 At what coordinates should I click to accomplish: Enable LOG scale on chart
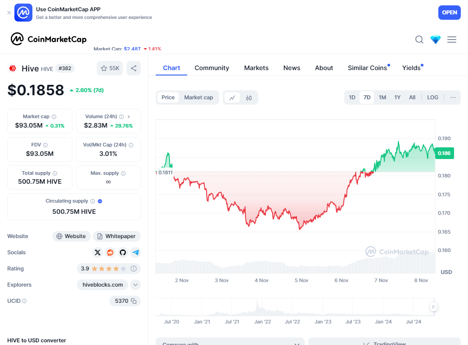pyautogui.click(x=432, y=97)
